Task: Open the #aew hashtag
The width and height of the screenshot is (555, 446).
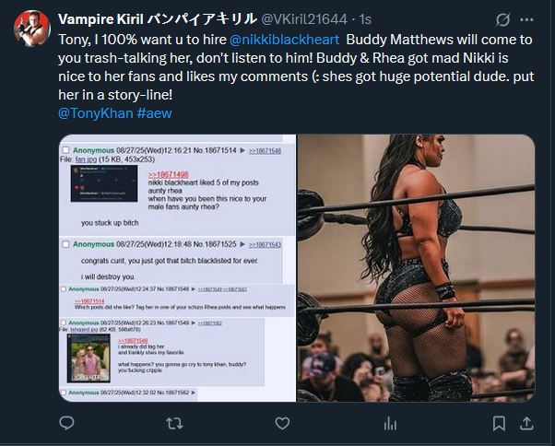Action: coord(154,113)
